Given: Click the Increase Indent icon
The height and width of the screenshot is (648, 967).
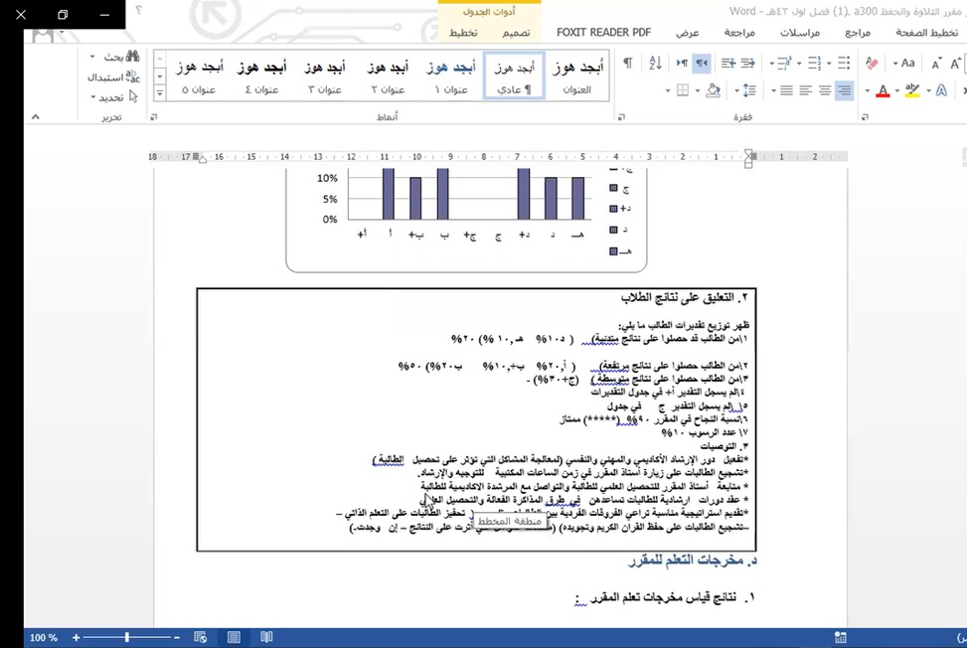Looking at the screenshot, I should [726, 64].
